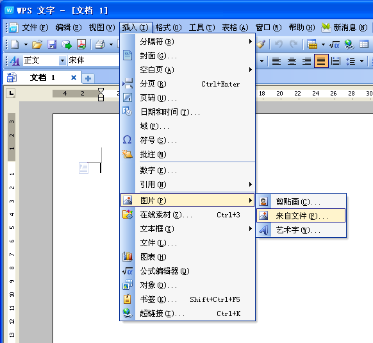Viewport: 373px width, 343px height.
Task: Click the line spacing icon
Action: (351, 61)
